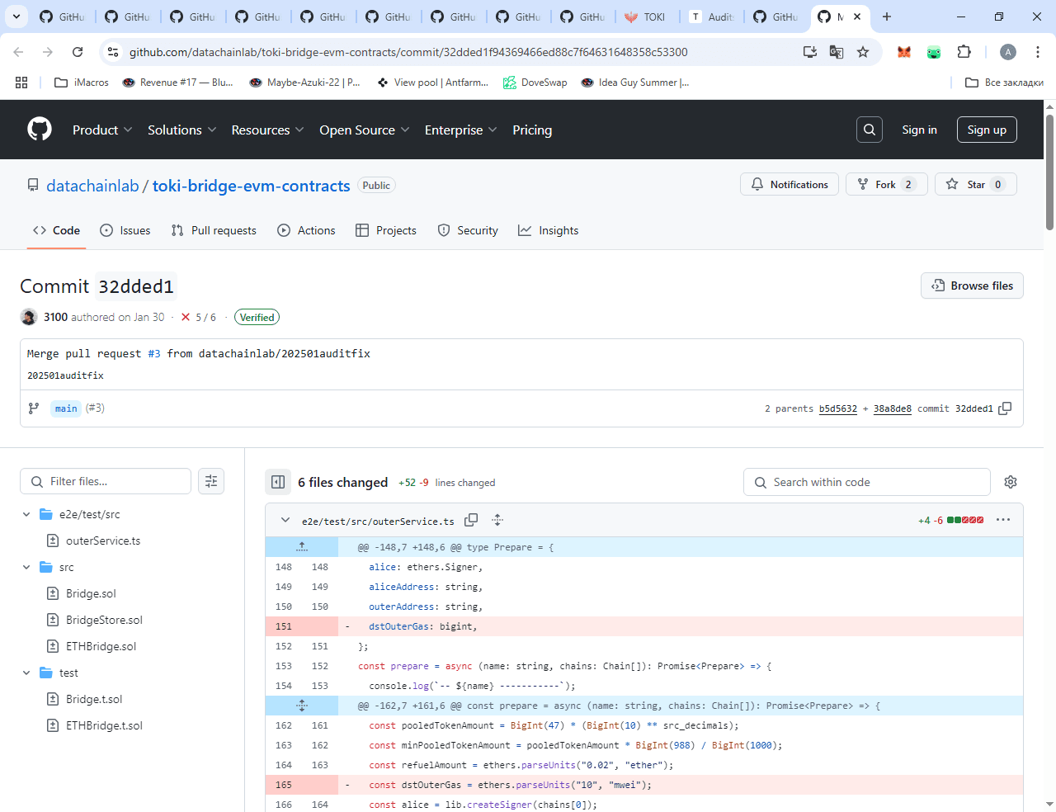Click author avatar of user 3100
Image resolution: width=1056 pixels, height=812 pixels.
tap(29, 317)
